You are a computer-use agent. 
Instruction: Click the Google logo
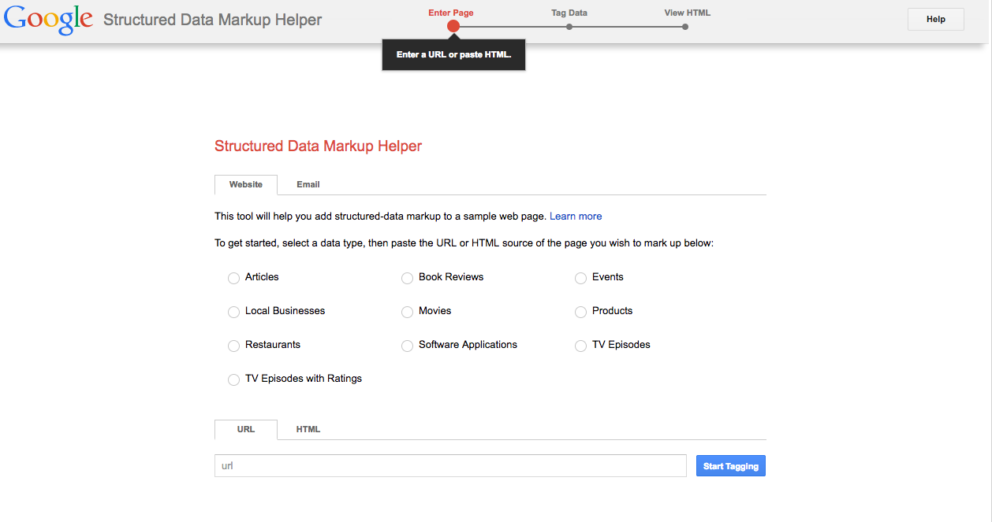coord(49,20)
